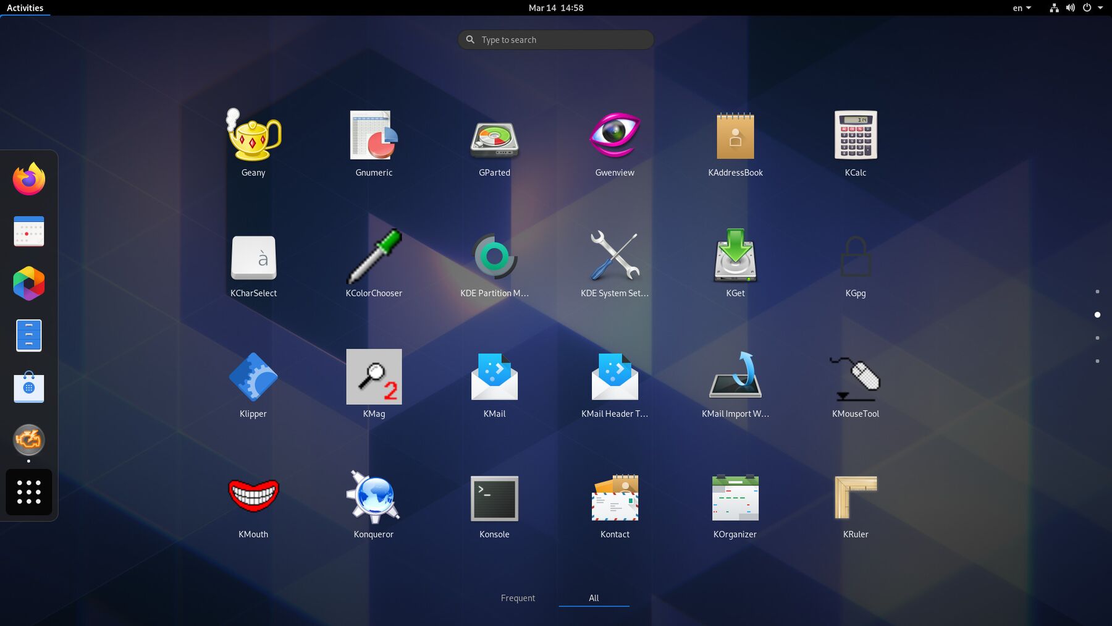Click the volume speaker icon
1112x626 pixels.
(x=1071, y=8)
